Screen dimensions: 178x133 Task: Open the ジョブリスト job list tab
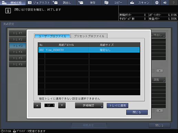(x=39, y=2)
